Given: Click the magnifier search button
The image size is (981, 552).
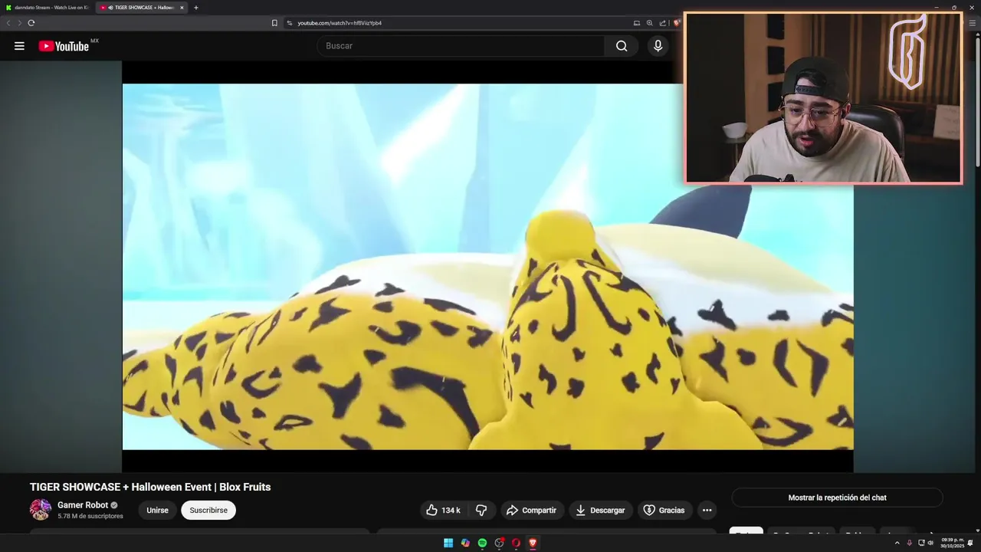Looking at the screenshot, I should click(x=622, y=46).
